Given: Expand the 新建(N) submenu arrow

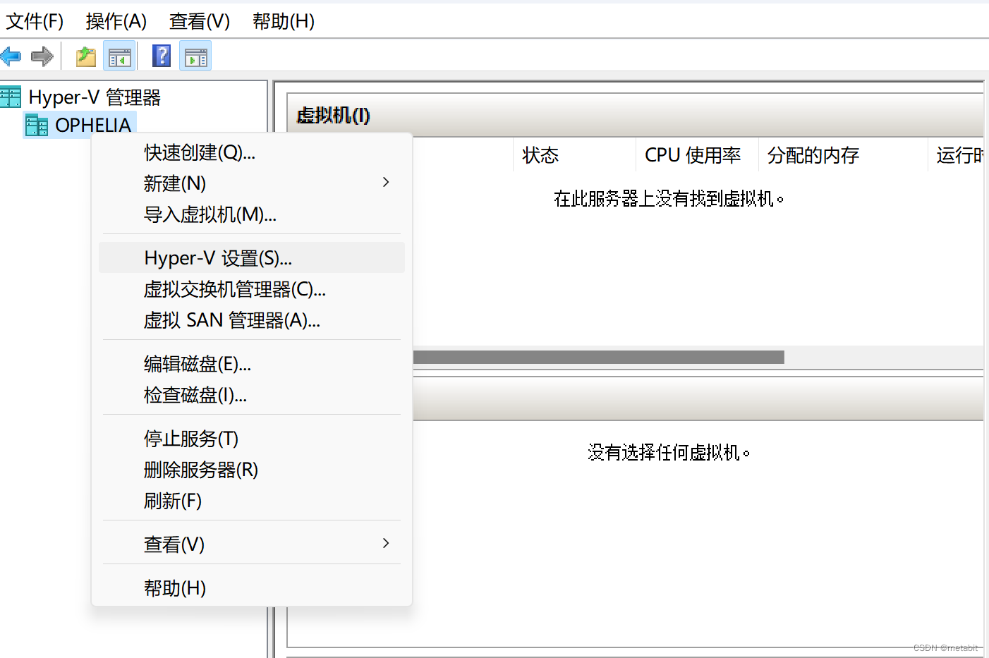Looking at the screenshot, I should pyautogui.click(x=386, y=183).
